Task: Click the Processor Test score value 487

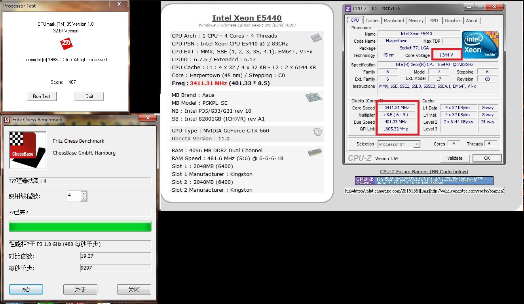Action: 72,82
